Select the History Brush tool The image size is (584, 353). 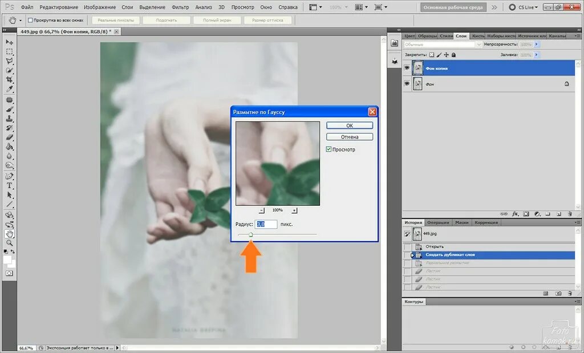pos(9,128)
